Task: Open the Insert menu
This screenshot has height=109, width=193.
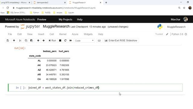Action: click(41, 34)
